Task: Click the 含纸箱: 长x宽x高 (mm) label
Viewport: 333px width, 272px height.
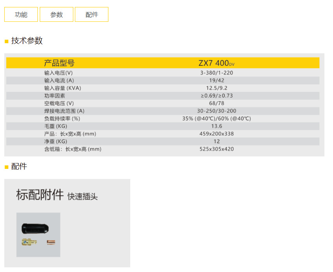Action: [73, 149]
